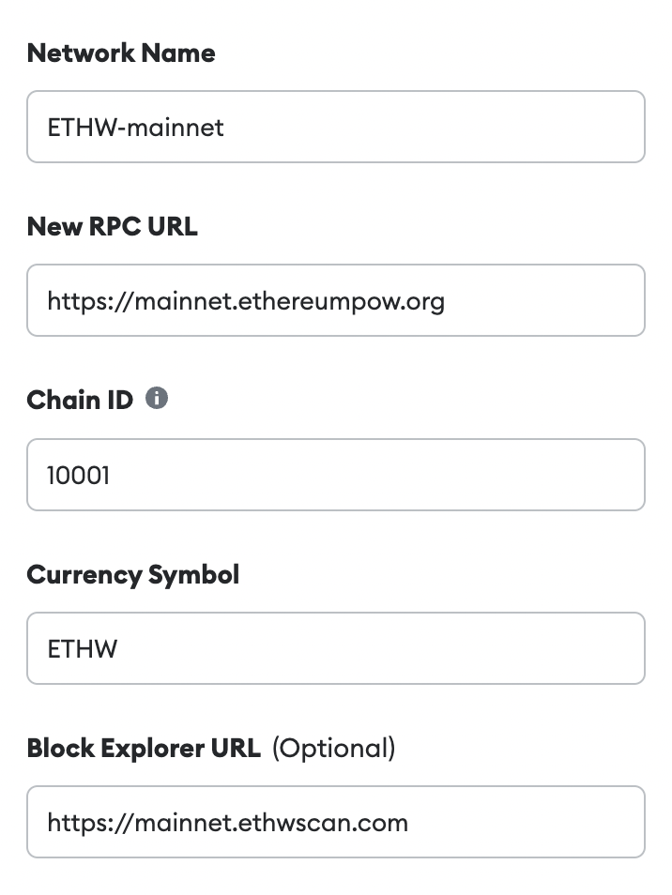Viewport: 672px width, 895px height.
Task: Focus the Currency Symbol text field
Action: pyautogui.click(x=336, y=648)
